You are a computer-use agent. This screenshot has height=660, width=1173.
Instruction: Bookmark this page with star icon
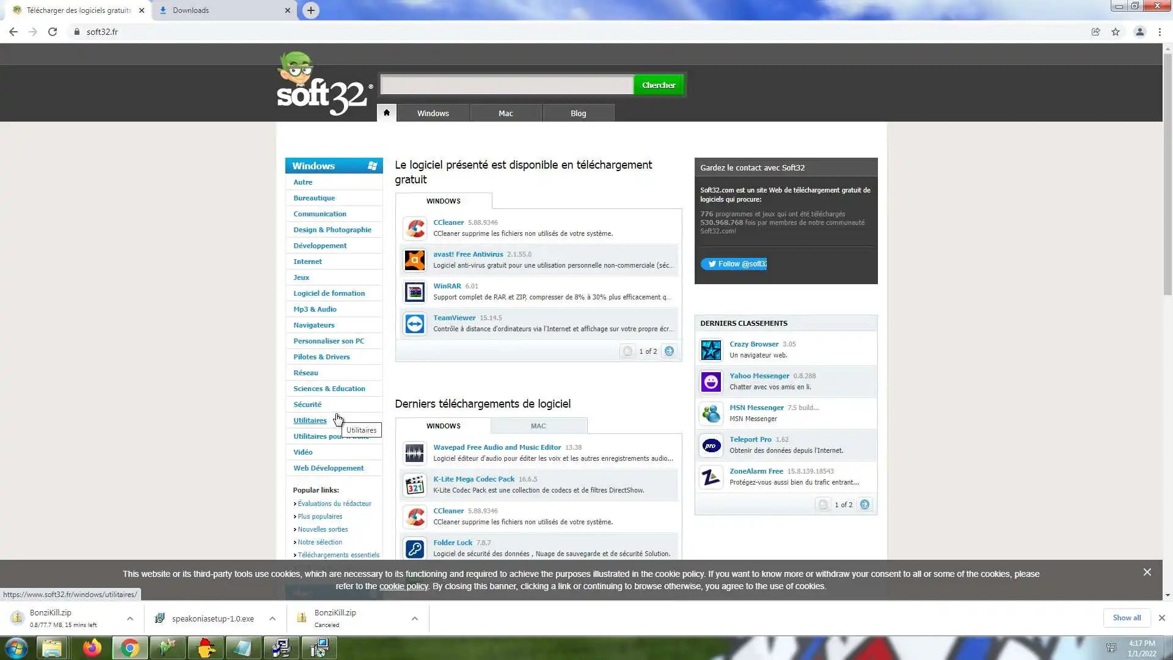1116,32
